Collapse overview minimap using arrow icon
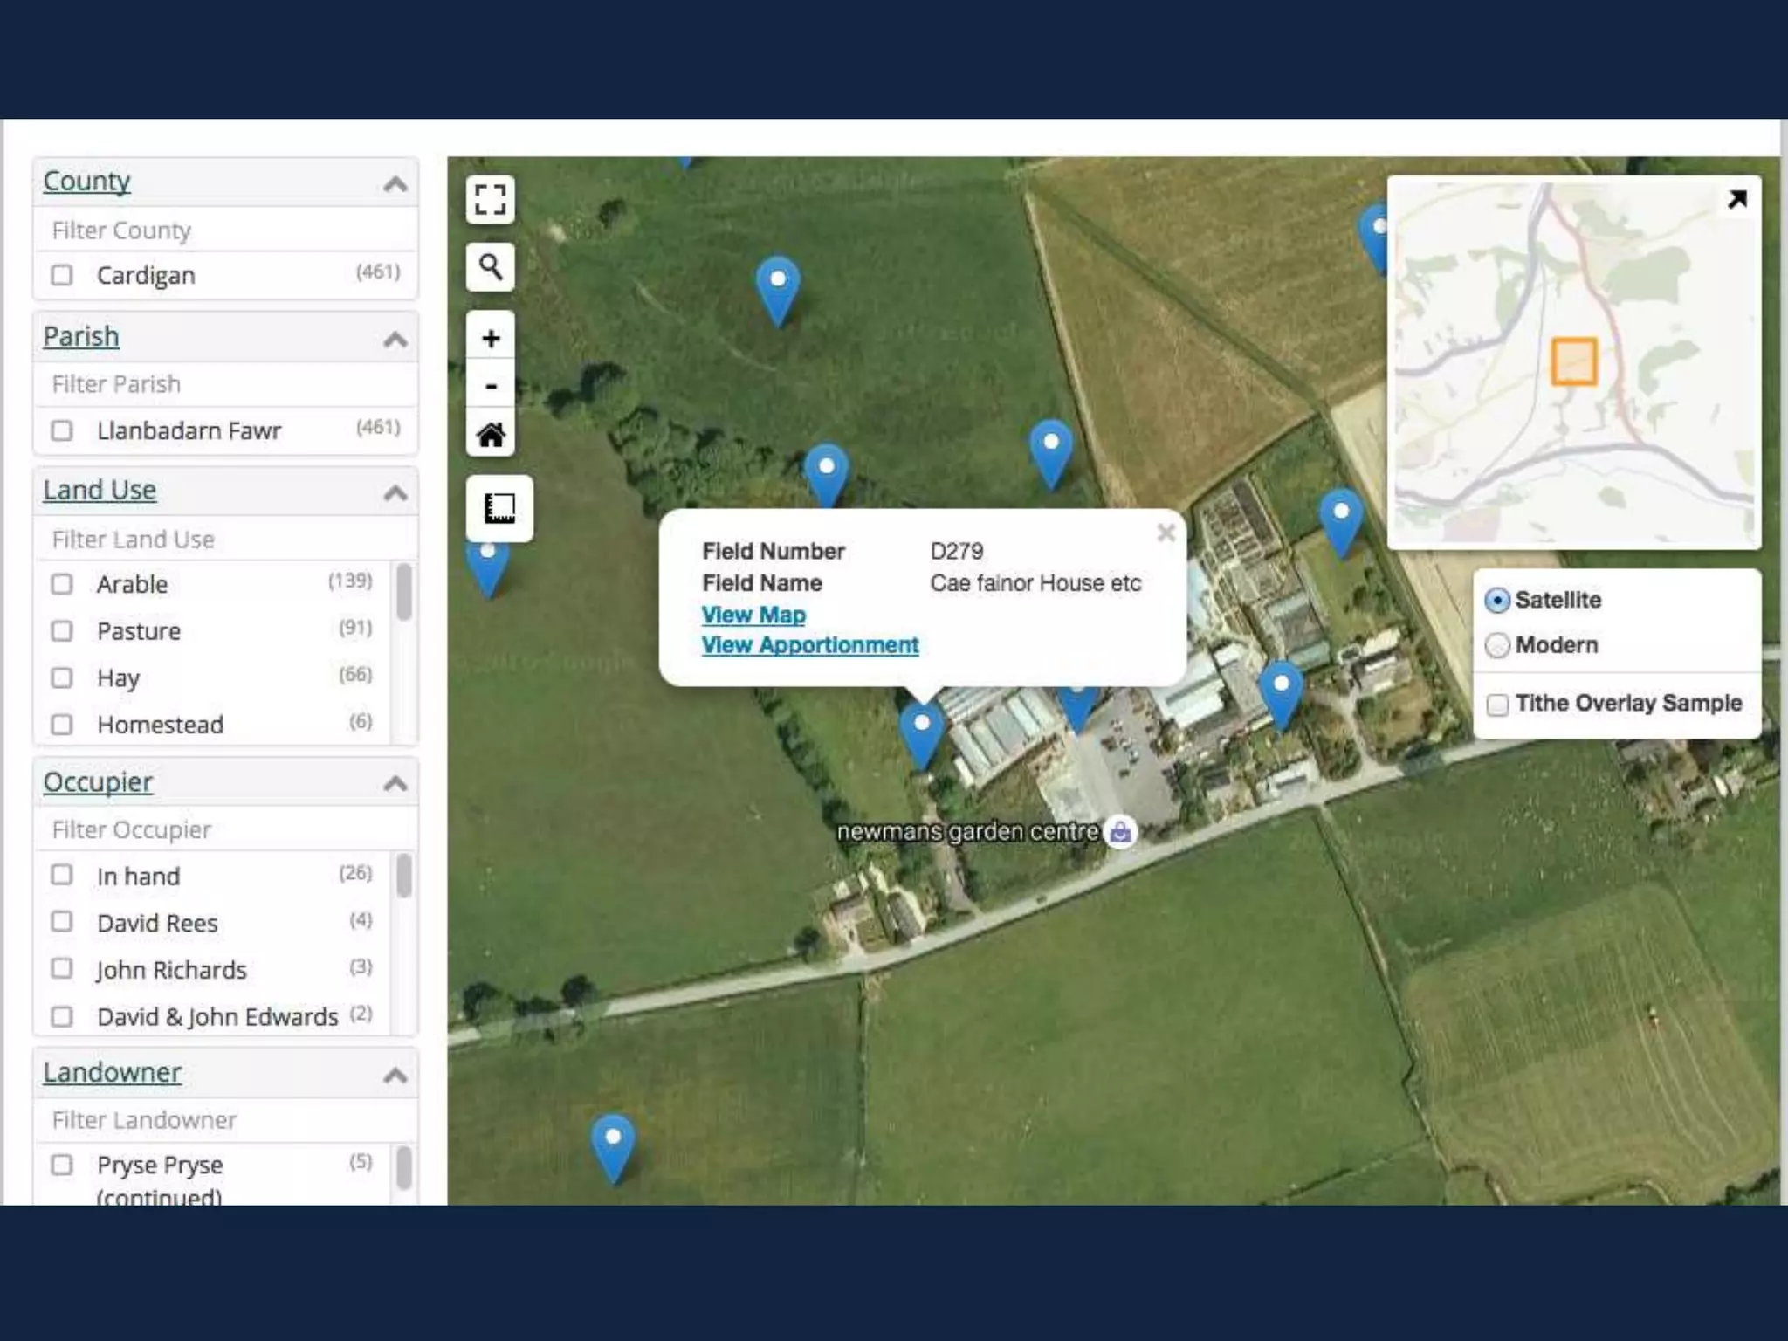 pos(1736,200)
